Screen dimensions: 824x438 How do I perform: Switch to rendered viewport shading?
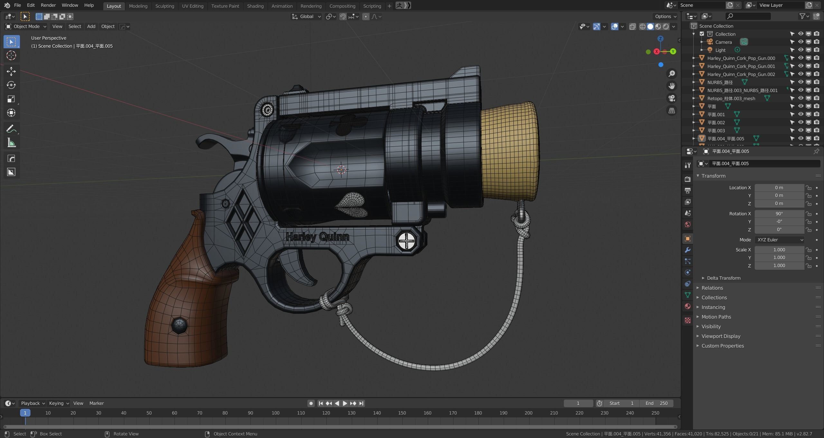(x=666, y=27)
